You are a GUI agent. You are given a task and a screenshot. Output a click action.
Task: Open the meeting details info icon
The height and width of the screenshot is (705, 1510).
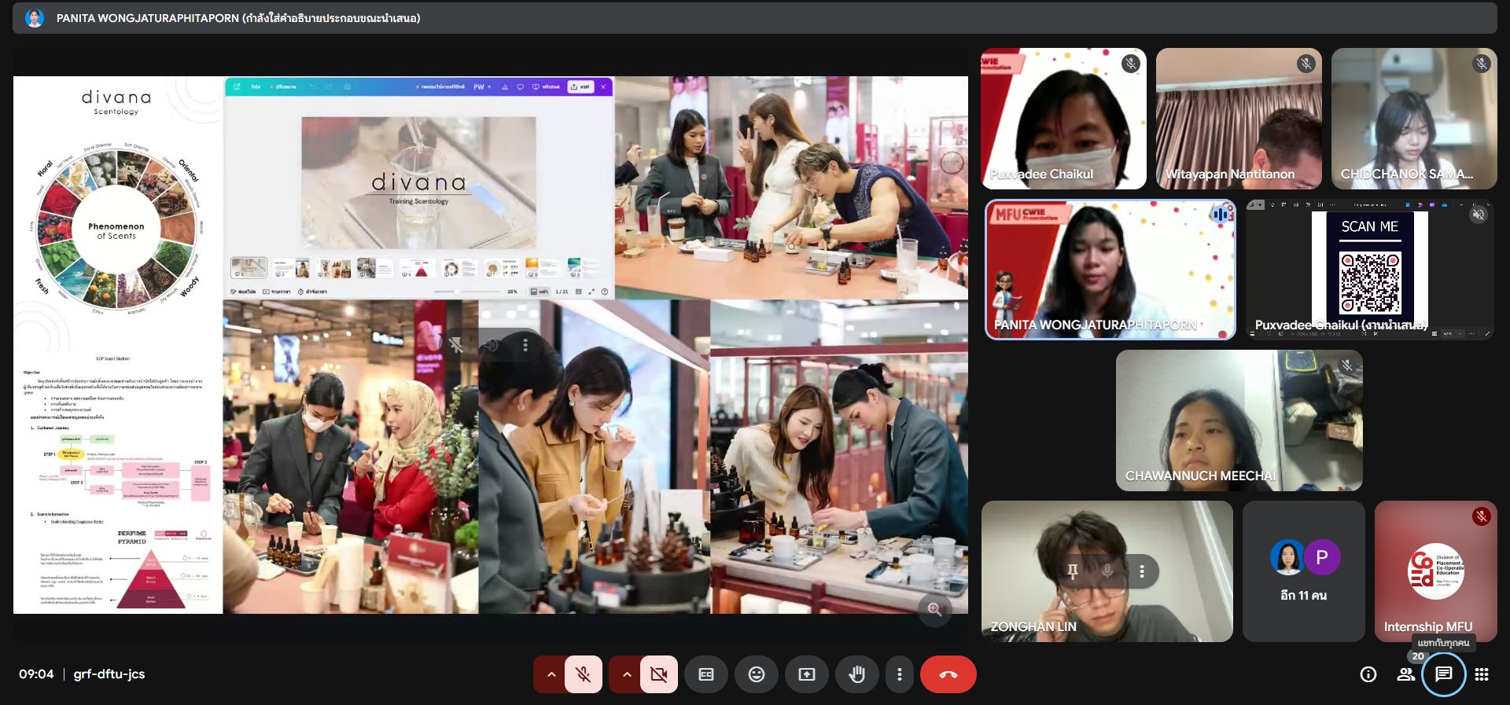coord(1368,674)
